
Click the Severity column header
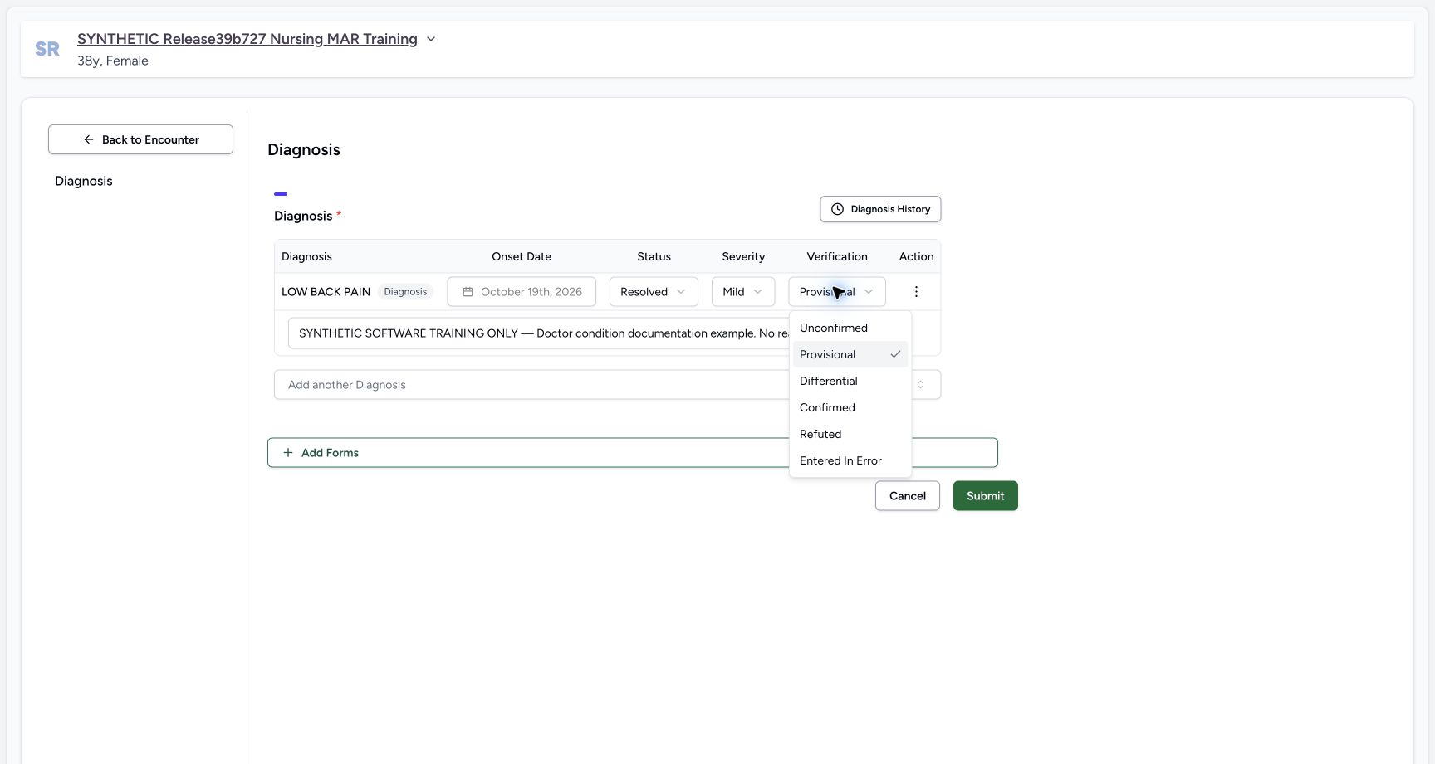click(743, 256)
